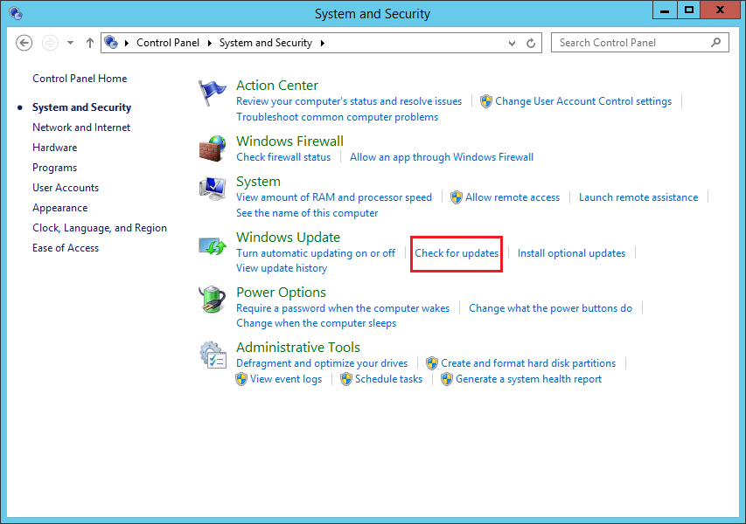Expand the recent locations dropdown arrow

[69, 43]
